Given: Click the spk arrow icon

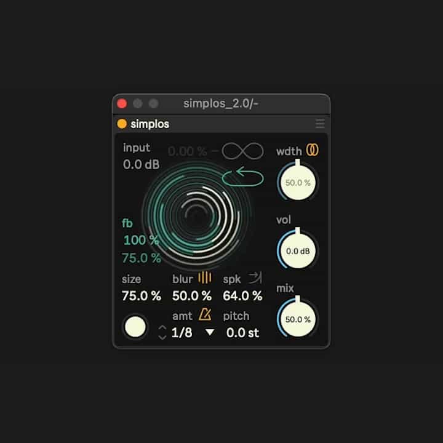Looking at the screenshot, I should pos(255,278).
